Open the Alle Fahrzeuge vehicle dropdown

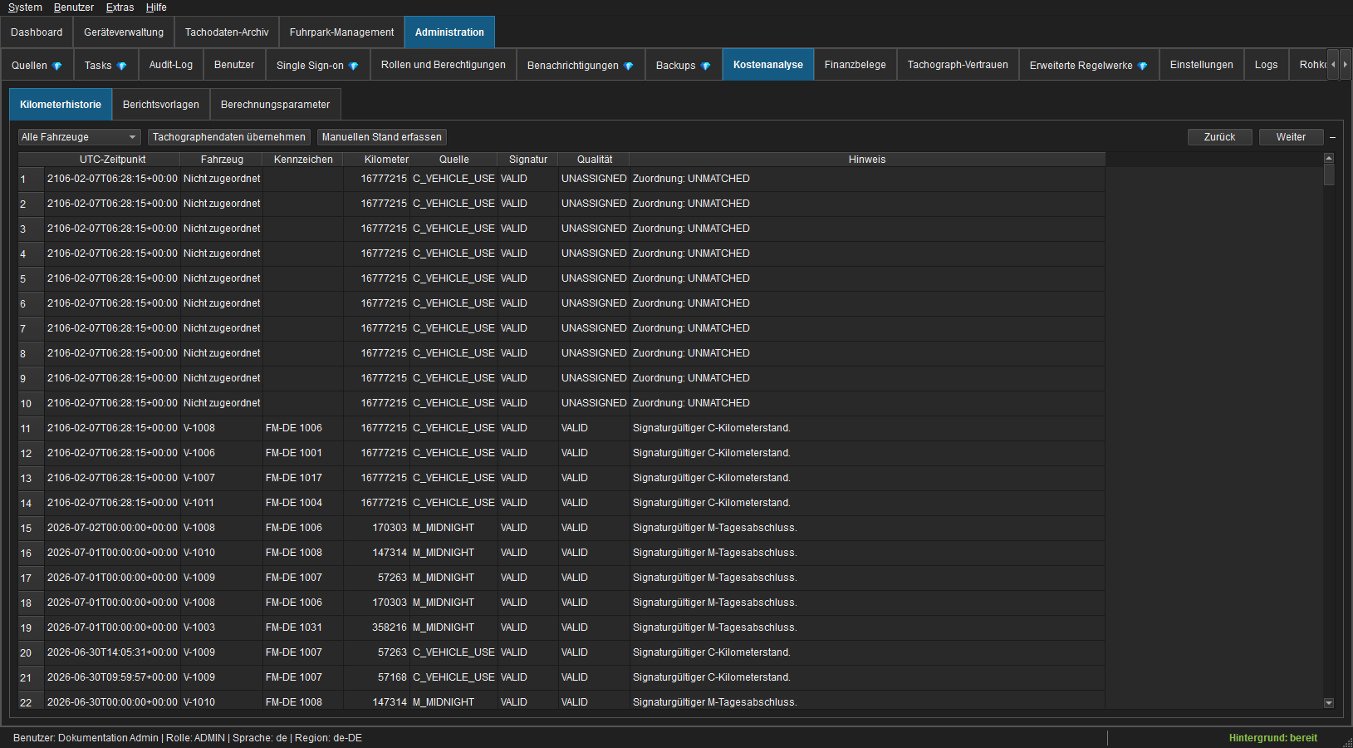pos(79,137)
